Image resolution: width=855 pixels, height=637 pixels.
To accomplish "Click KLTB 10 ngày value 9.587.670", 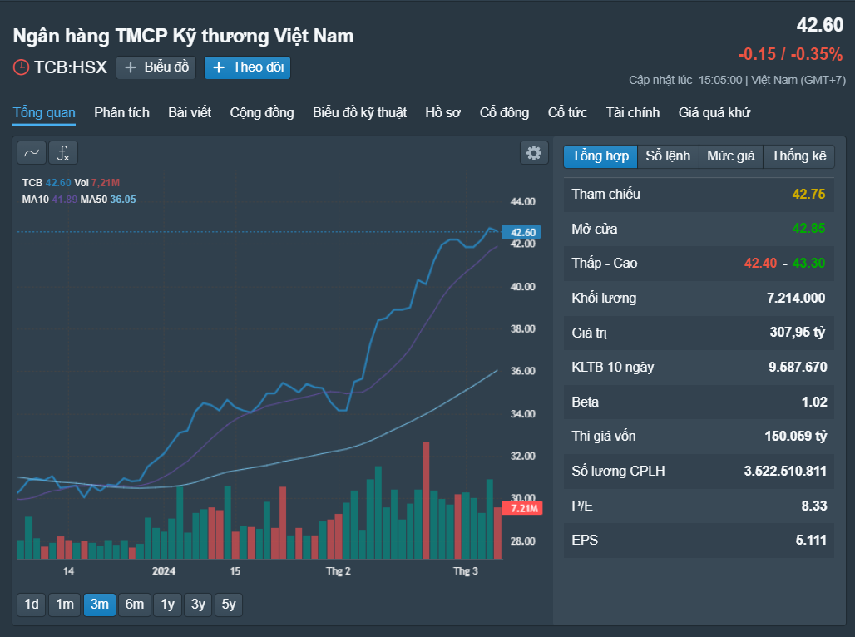I will tap(798, 367).
